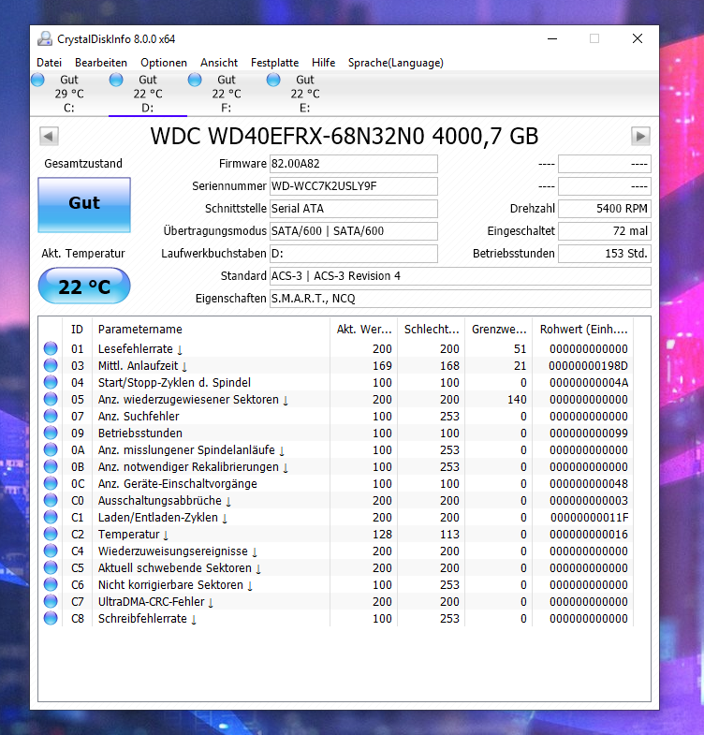Click status icon for notwendiger Rekalibrierungen row
704x735 pixels.
51,466
